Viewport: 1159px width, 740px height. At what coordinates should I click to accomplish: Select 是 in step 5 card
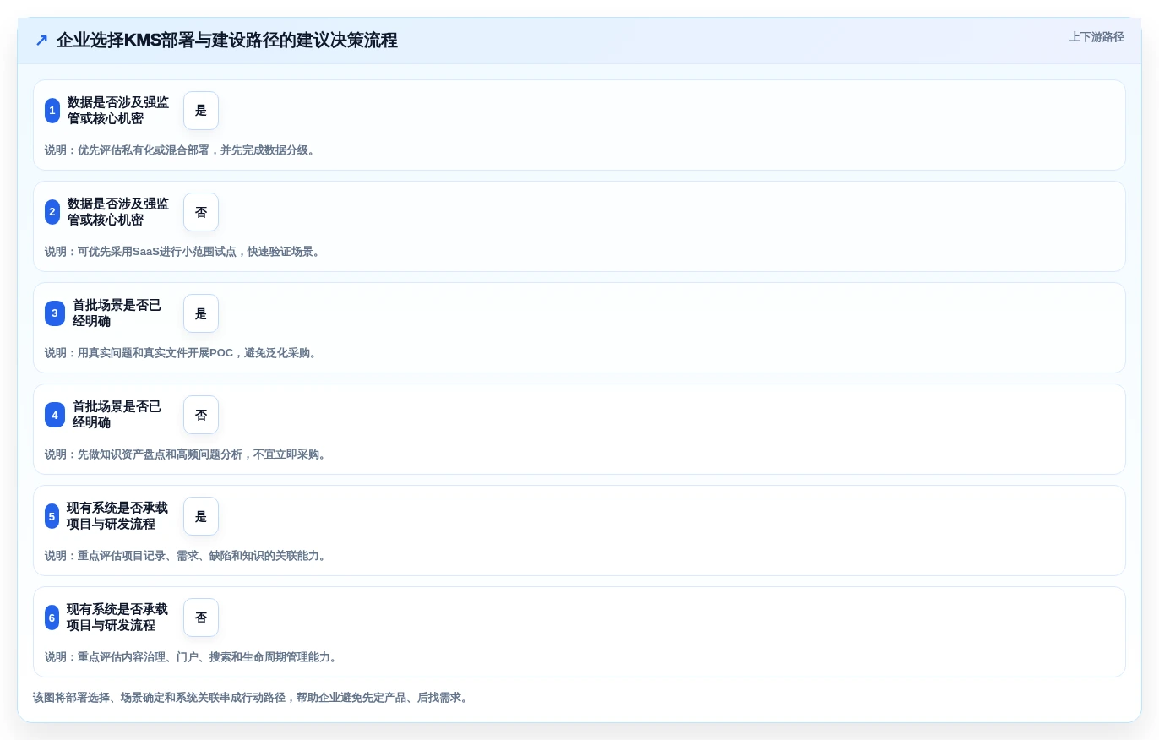pos(201,516)
